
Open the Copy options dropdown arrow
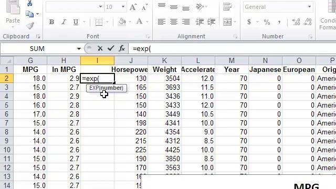37,14
